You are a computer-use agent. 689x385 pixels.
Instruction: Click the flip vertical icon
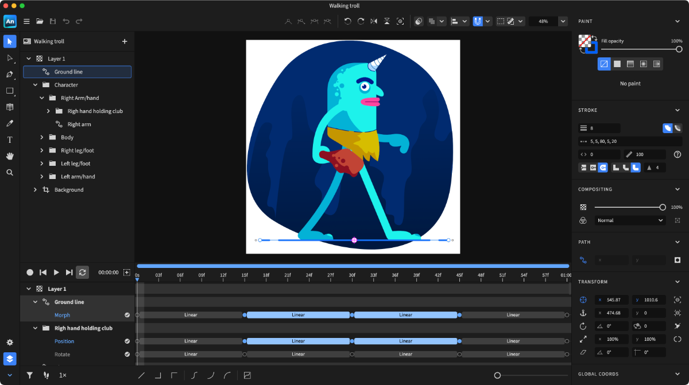click(387, 21)
